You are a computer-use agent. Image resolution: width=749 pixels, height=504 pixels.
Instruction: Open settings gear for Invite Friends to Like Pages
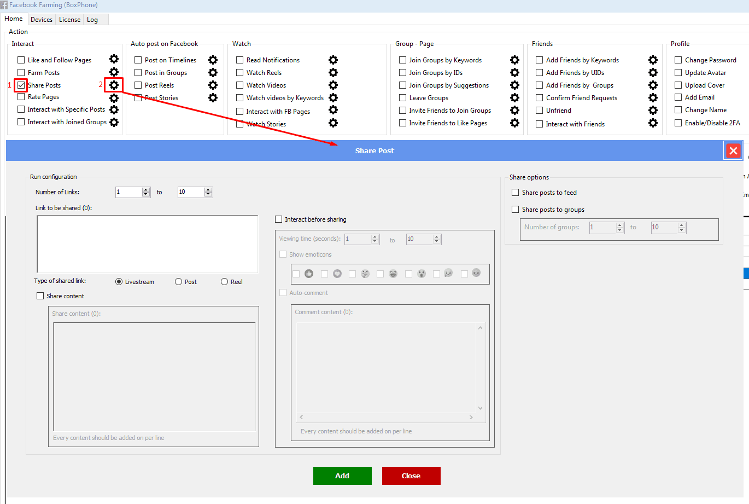pyautogui.click(x=514, y=123)
